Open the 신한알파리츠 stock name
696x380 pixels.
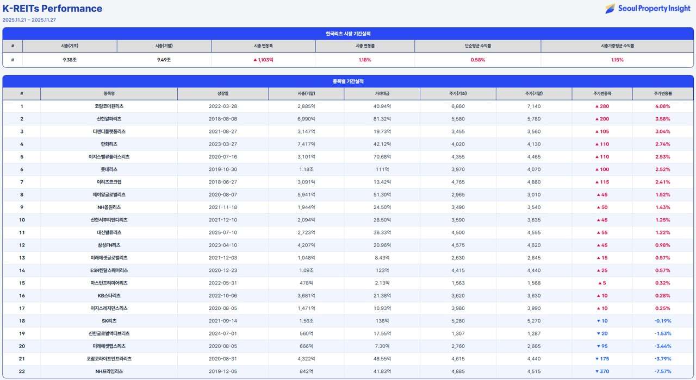109,119
